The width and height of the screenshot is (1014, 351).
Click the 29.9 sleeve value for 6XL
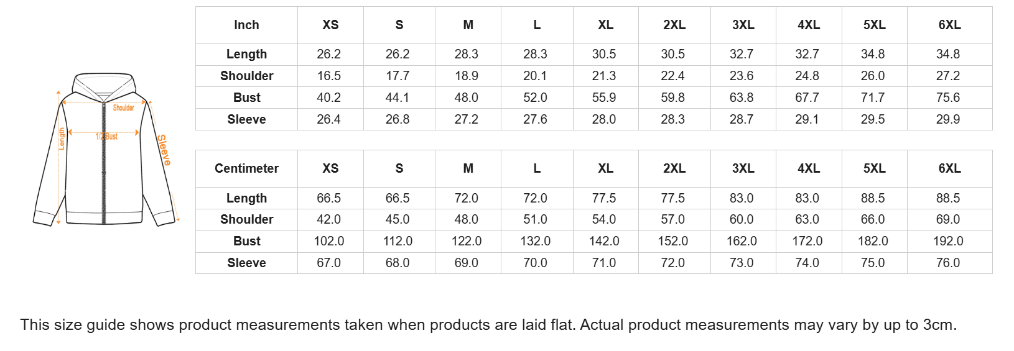coord(948,119)
